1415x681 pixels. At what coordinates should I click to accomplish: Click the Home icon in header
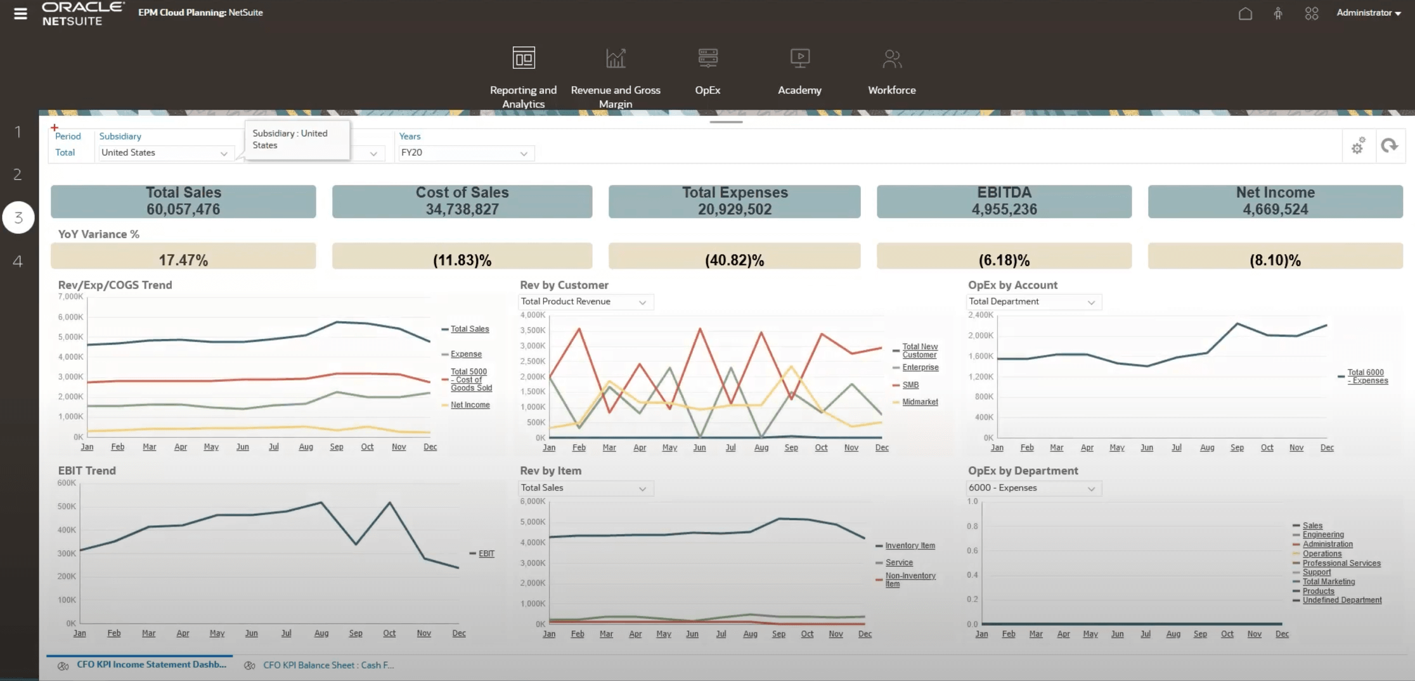(x=1245, y=13)
